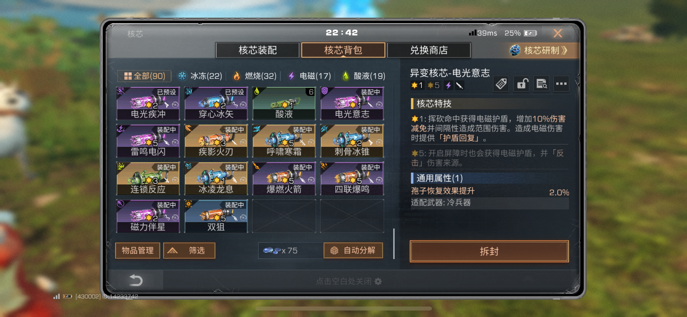Open the core details search icon
The height and width of the screenshot is (317, 687).
tap(541, 84)
